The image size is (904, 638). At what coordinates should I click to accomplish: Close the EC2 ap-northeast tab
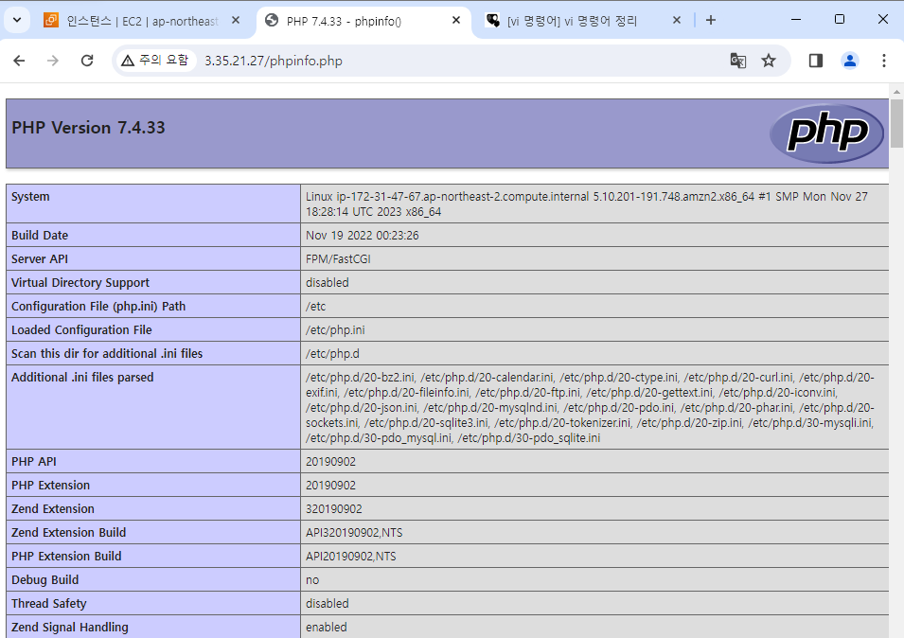coord(235,20)
